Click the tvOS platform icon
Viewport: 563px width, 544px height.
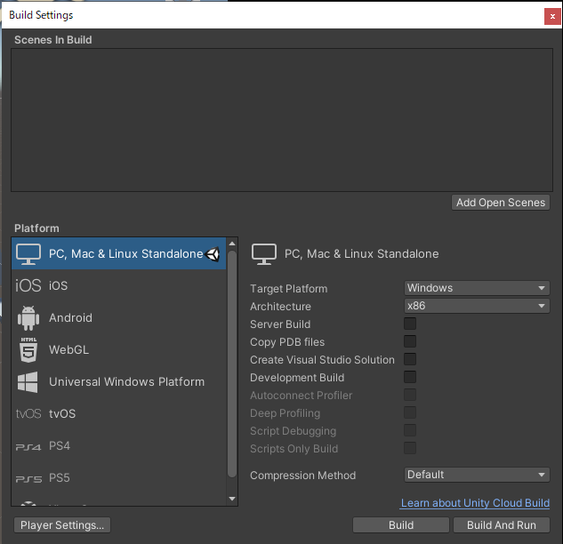(x=28, y=413)
